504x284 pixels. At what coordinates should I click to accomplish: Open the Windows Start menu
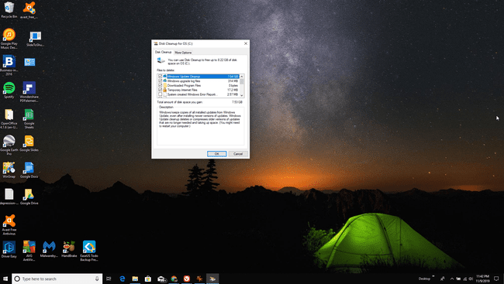point(5,279)
